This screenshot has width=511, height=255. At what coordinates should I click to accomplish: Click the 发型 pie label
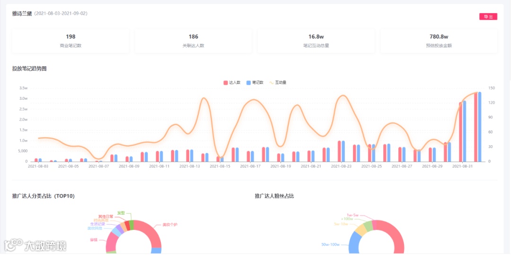(121, 213)
